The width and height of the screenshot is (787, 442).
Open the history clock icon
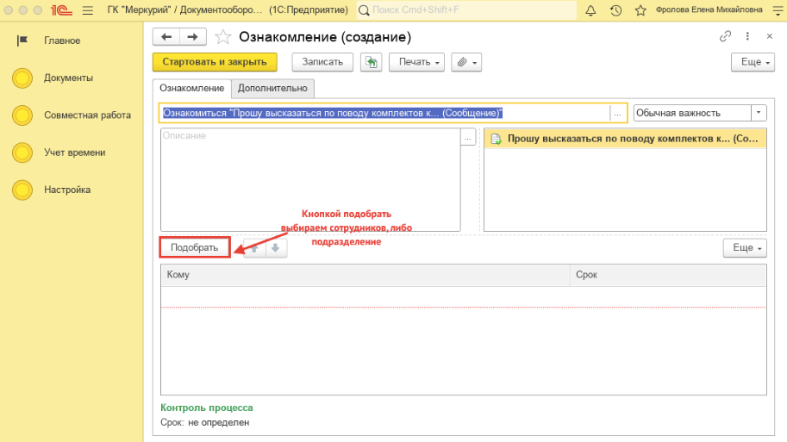click(x=615, y=10)
